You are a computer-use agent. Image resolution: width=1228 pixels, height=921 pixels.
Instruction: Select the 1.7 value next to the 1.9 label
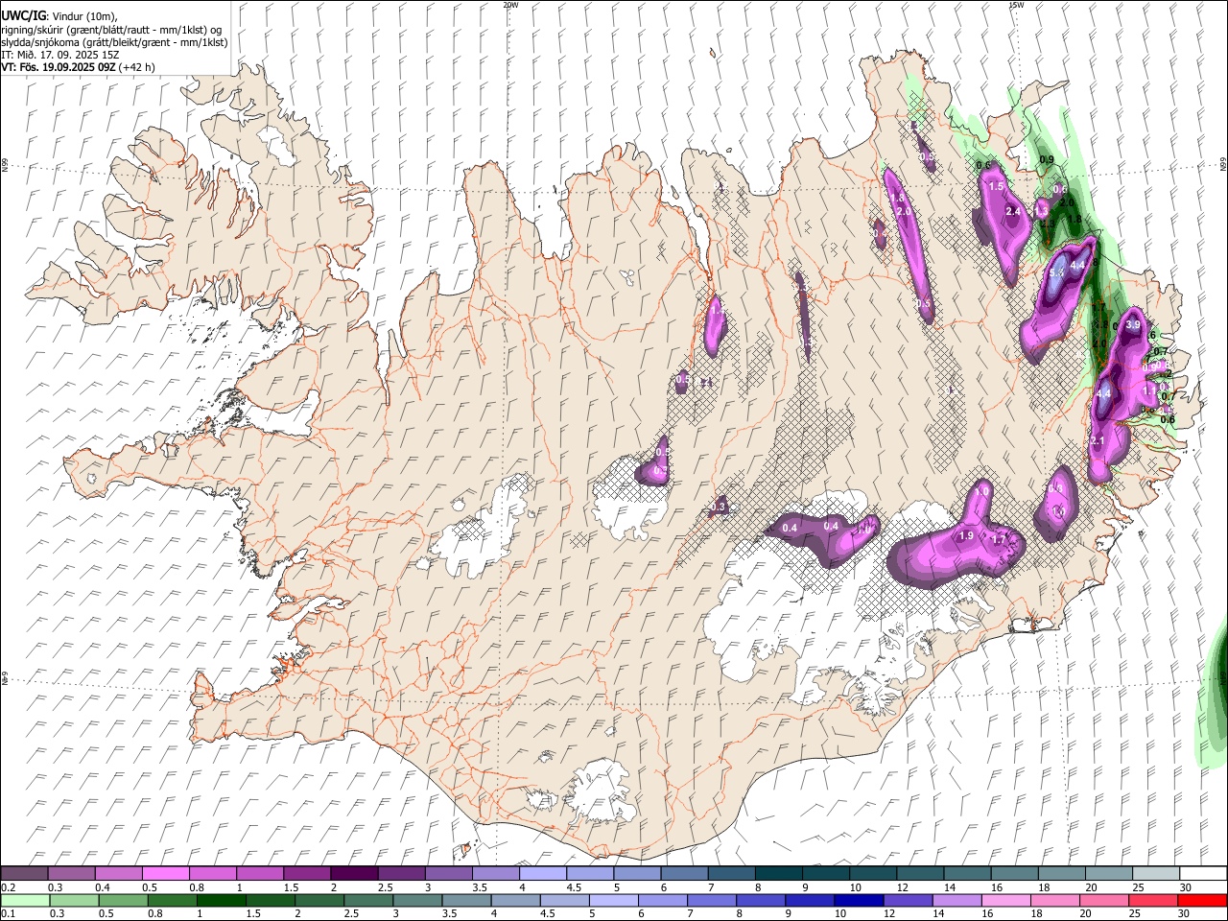click(999, 540)
